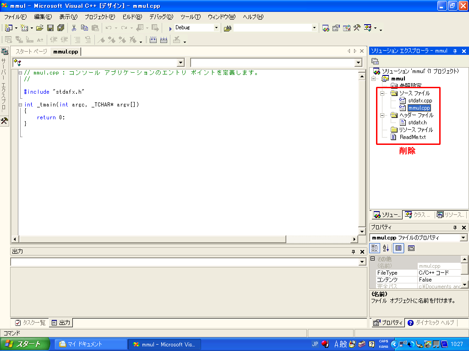Collapse the ソース ファイル folder node
This screenshot has height=351, width=469.
pos(382,93)
